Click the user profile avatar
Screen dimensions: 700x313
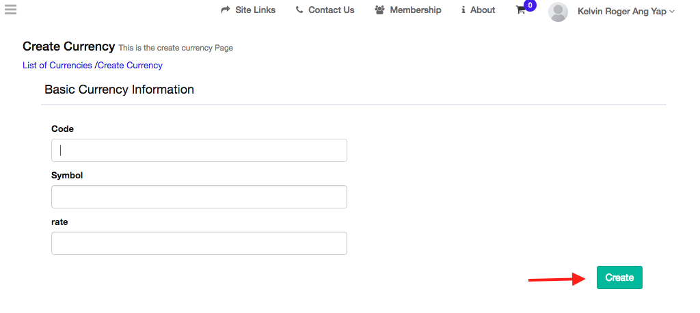pos(558,12)
